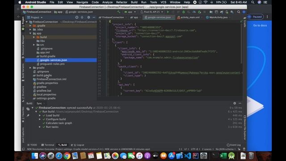Toggle the Resource Manager side panel
286x161 pixels.
tap(23, 47)
